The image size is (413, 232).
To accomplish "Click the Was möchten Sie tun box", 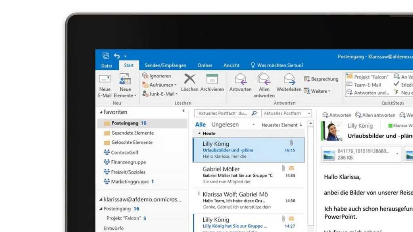I will [x=277, y=65].
